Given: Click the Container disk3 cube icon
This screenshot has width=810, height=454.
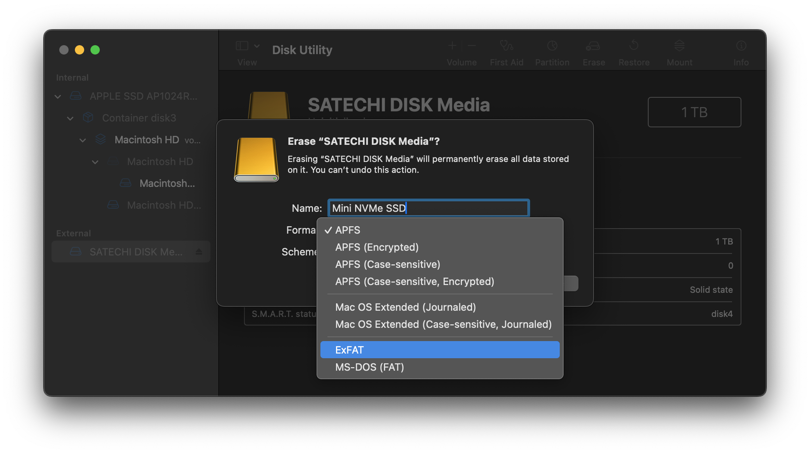Looking at the screenshot, I should coord(88,118).
